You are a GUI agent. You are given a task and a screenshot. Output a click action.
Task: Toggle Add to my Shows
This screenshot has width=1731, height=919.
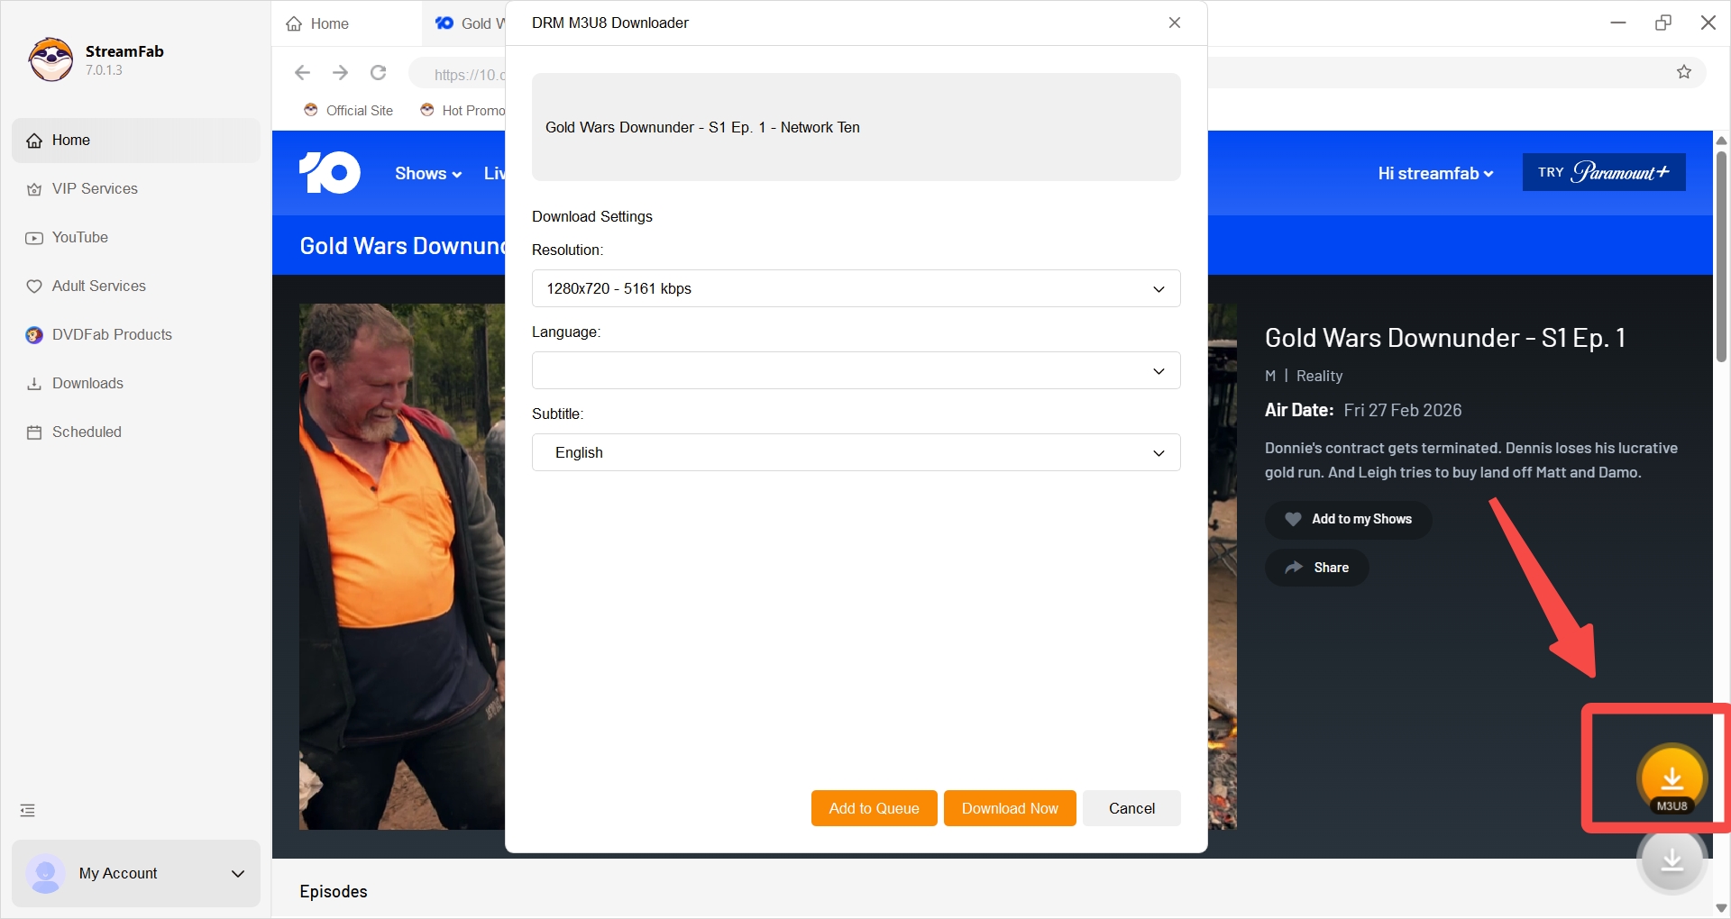pyautogui.click(x=1349, y=519)
